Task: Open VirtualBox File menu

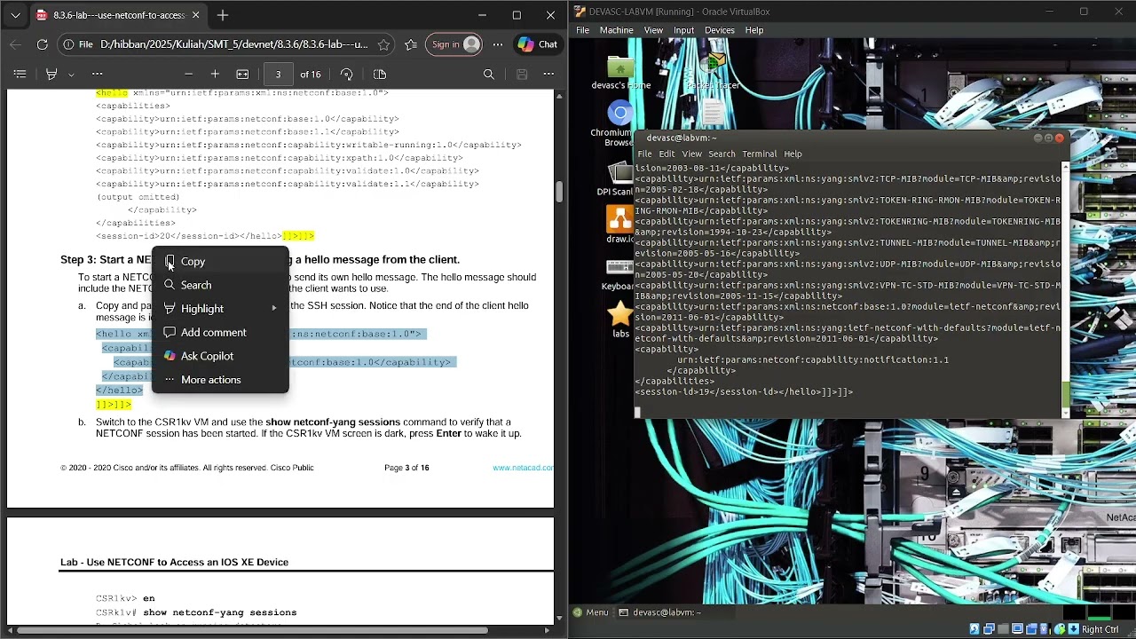Action: click(x=582, y=30)
